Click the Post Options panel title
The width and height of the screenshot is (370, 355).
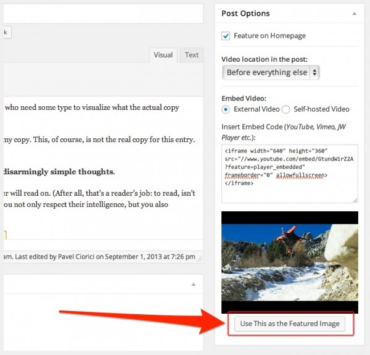(245, 13)
